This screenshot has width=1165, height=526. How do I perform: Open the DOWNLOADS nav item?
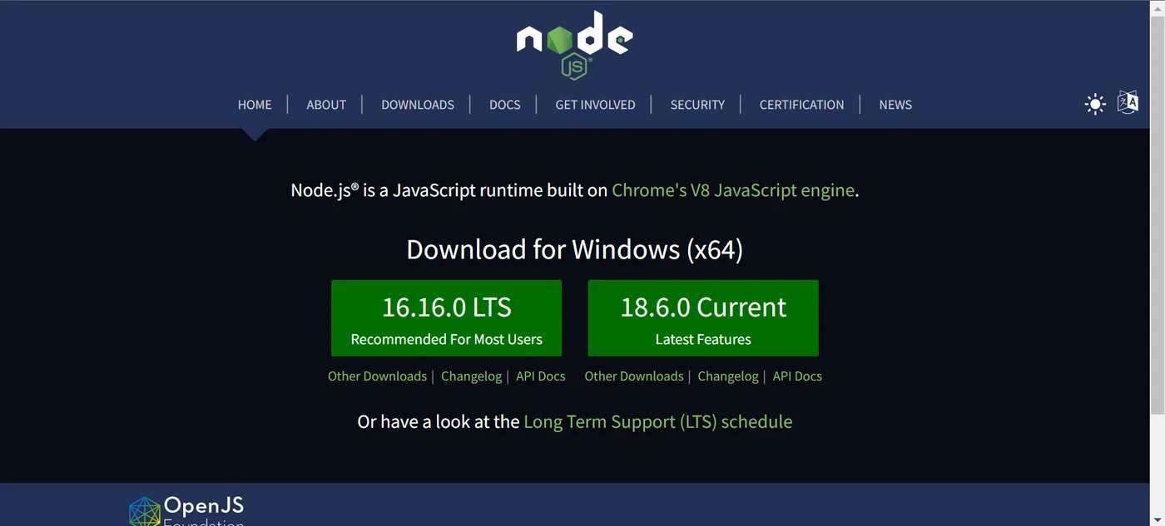pyautogui.click(x=418, y=105)
